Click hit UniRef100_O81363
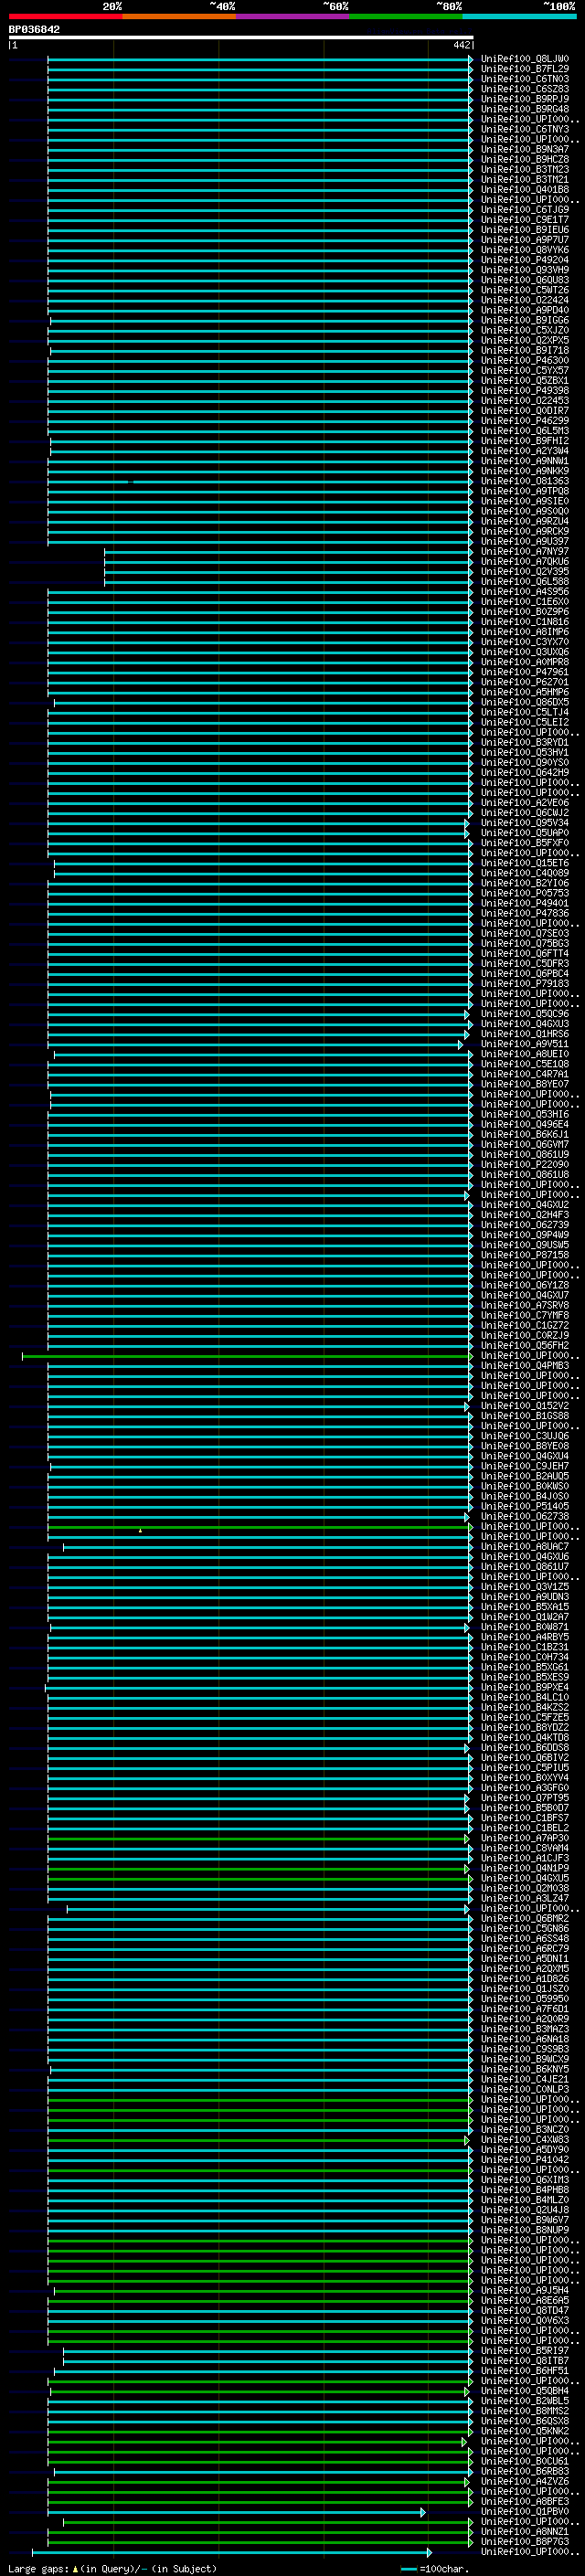 tap(524, 481)
